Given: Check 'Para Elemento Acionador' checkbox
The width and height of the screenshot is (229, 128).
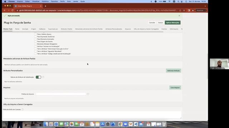Looking at the screenshot, I should pos(35,39).
